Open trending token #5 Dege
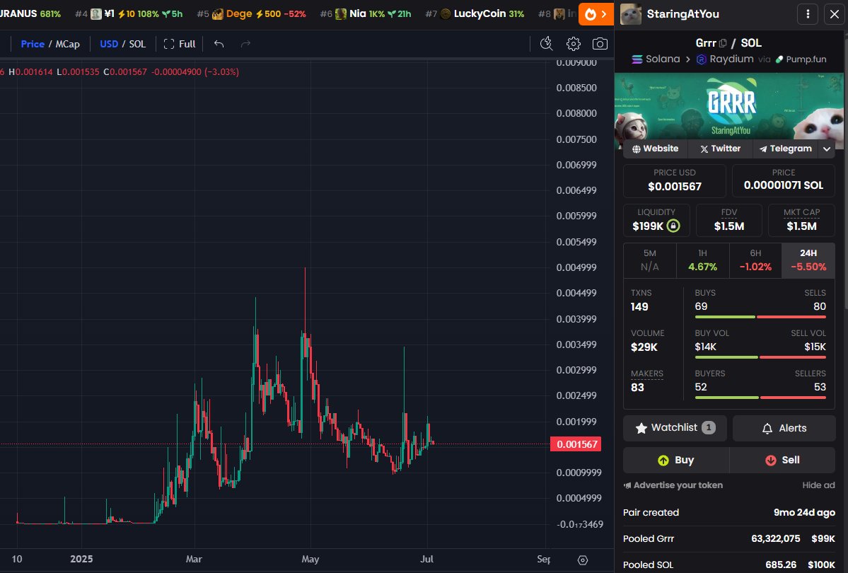The image size is (848, 573). tap(252, 14)
